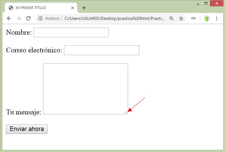Click the Nombre: label
The height and width of the screenshot is (152, 225).
click(19, 32)
